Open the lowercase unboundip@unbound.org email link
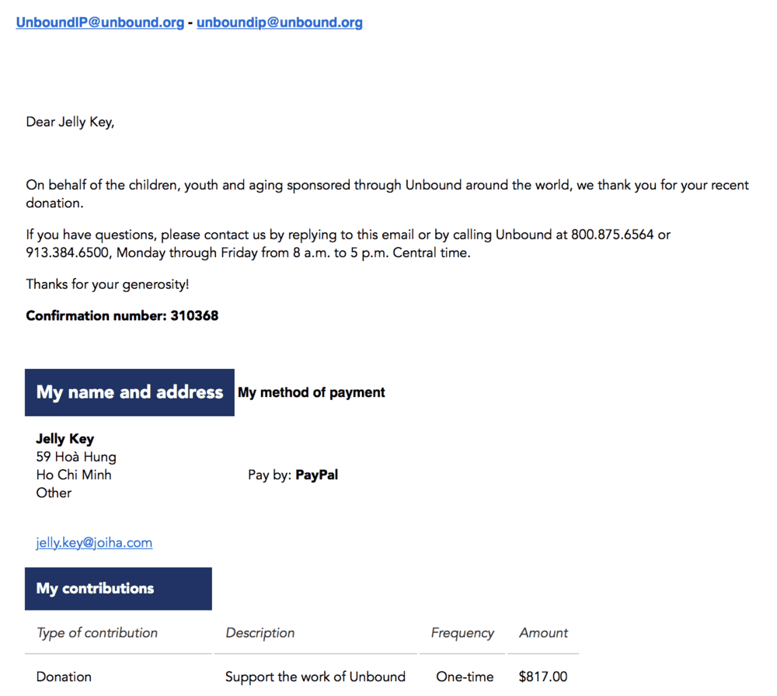The width and height of the screenshot is (777, 696). pyautogui.click(x=280, y=23)
